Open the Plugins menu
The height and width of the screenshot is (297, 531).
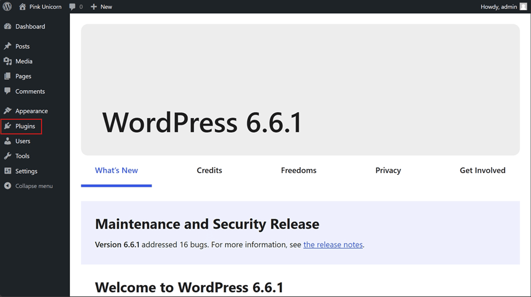coord(25,126)
